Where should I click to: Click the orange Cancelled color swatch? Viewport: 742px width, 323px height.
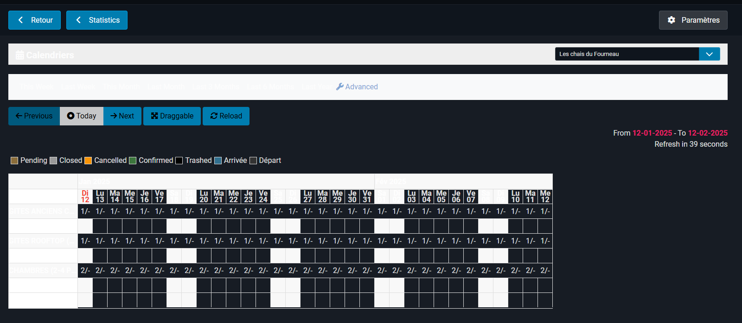pos(88,161)
